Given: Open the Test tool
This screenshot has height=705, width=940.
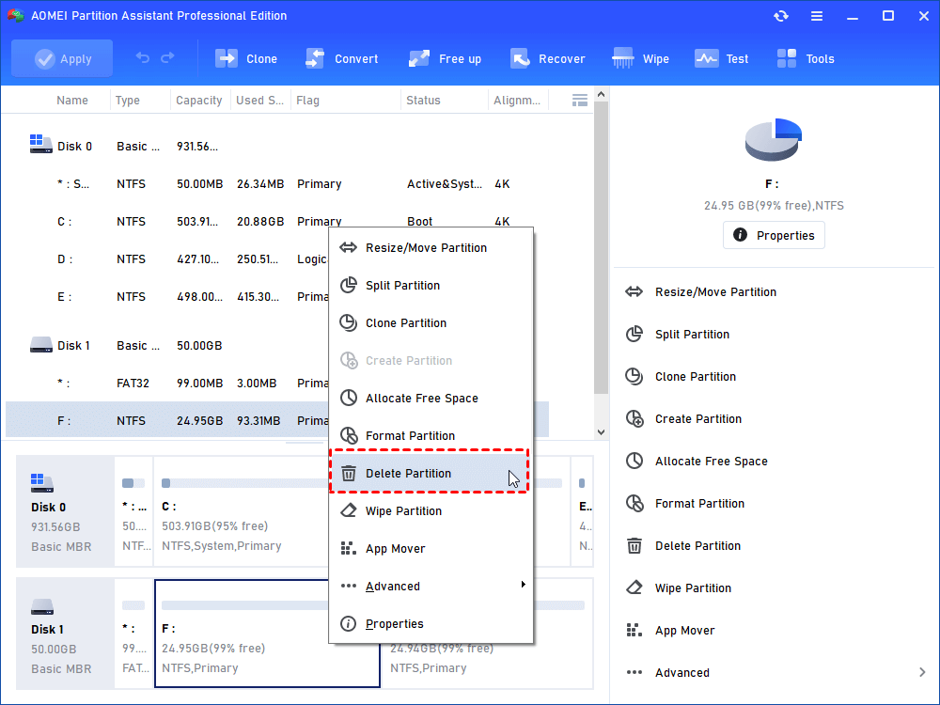Looking at the screenshot, I should tap(721, 58).
